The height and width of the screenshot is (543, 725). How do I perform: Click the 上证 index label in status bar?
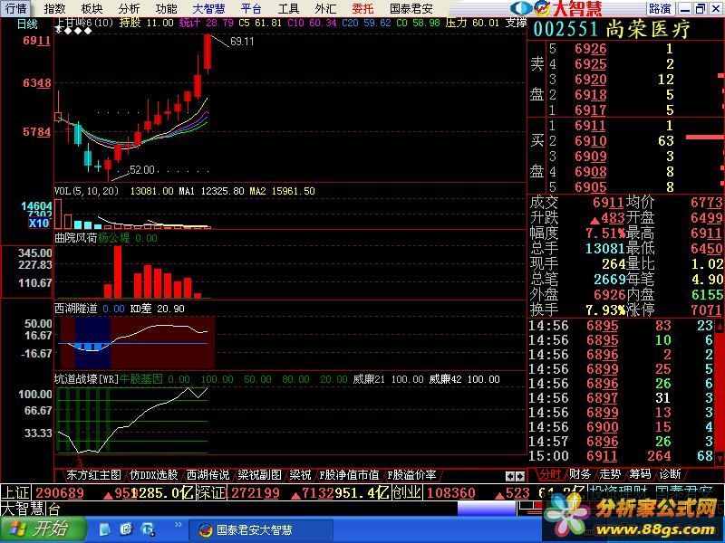15,492
